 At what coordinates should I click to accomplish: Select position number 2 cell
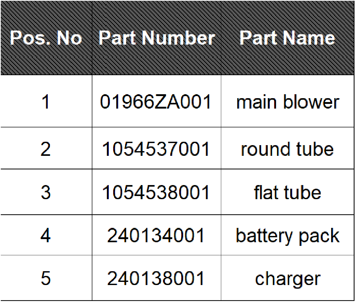[x=46, y=148]
